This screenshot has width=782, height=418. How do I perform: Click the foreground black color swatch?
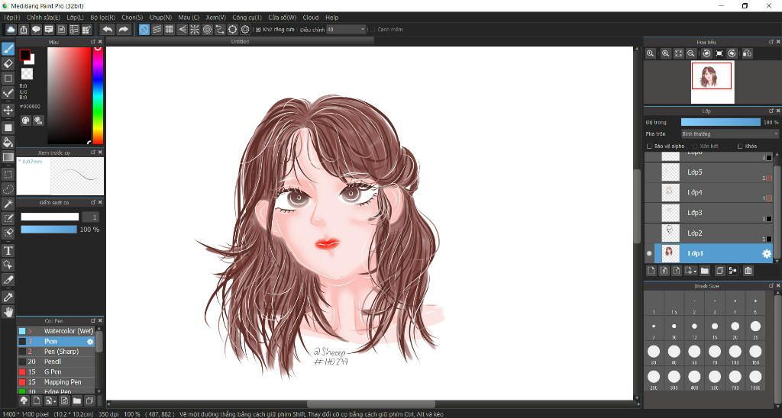click(x=25, y=55)
